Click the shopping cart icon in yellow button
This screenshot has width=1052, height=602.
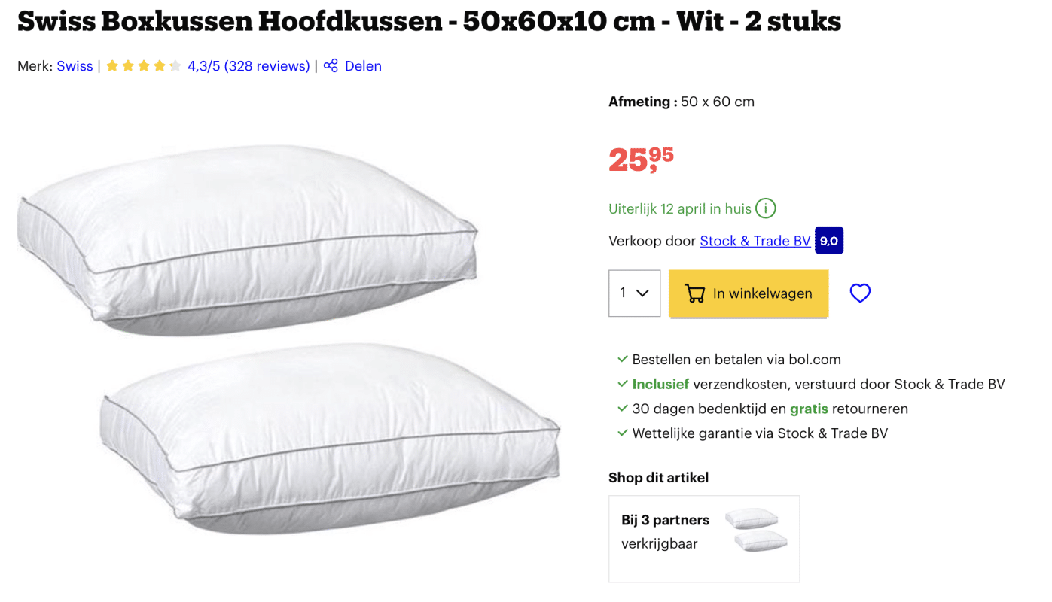(x=694, y=293)
